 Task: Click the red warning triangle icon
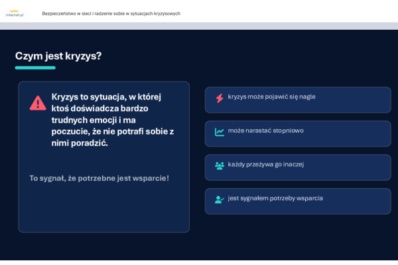click(38, 102)
